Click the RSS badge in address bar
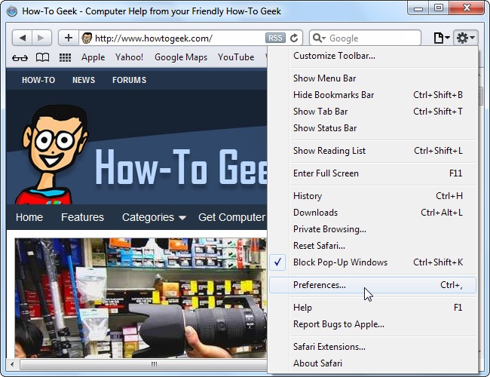 coord(276,38)
